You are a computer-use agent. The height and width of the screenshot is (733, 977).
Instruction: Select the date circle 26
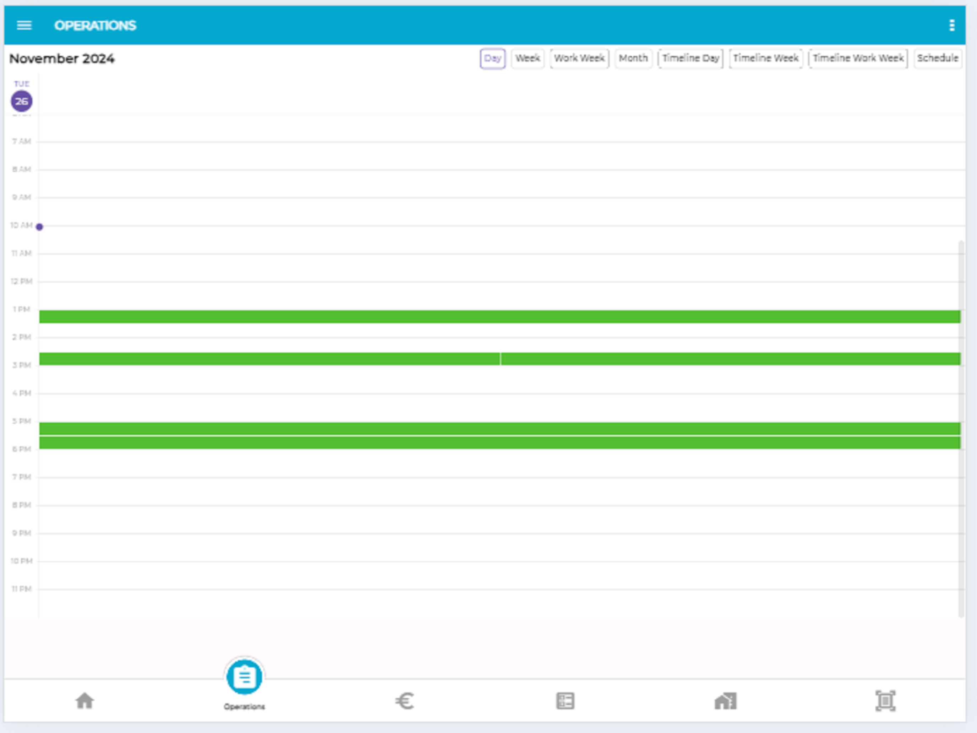(x=22, y=101)
